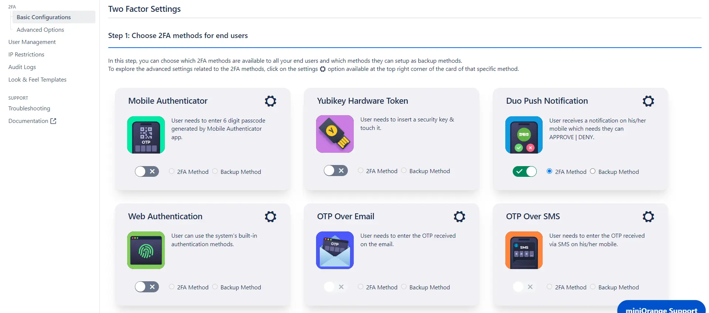Open OTP Over SMS settings gear

[x=648, y=217]
